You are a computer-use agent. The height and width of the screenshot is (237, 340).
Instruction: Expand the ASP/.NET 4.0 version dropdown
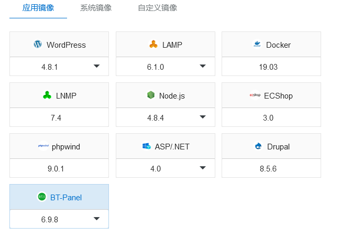point(203,168)
